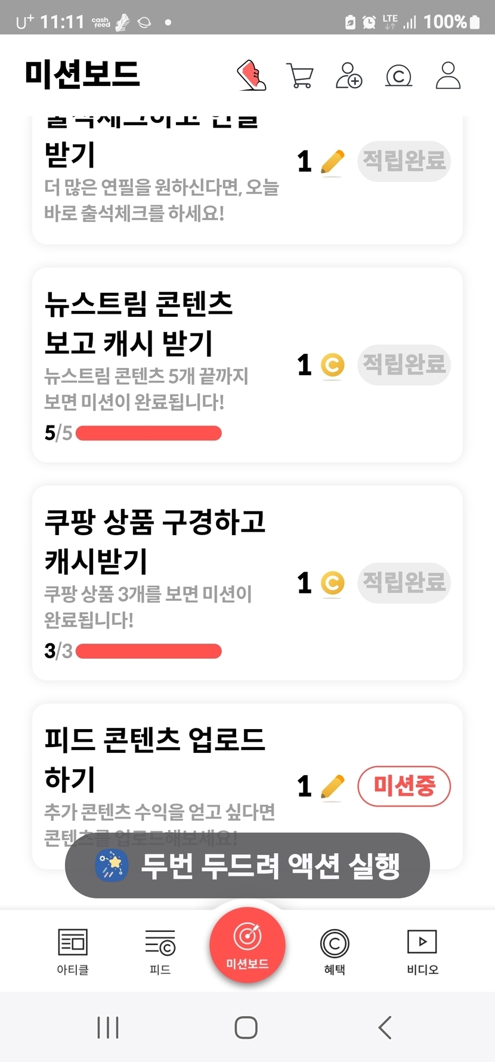Tap the red sneaker icon in header
This screenshot has height=1062, width=495.
coord(252,75)
